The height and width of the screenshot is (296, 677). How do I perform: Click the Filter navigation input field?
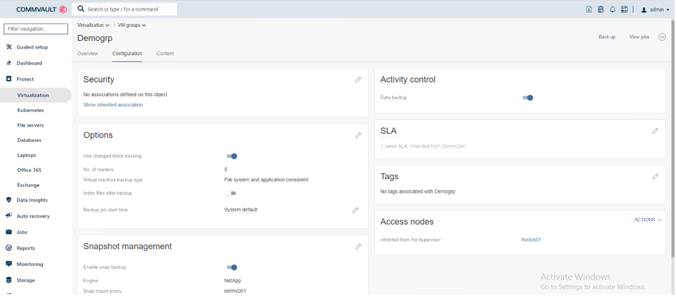(x=36, y=29)
